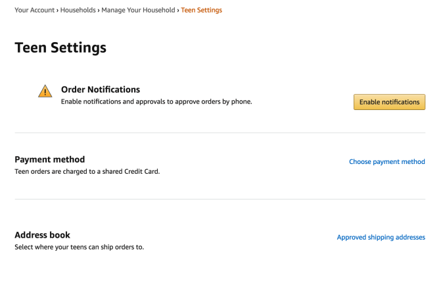Select the Order Notifications heading

point(101,90)
